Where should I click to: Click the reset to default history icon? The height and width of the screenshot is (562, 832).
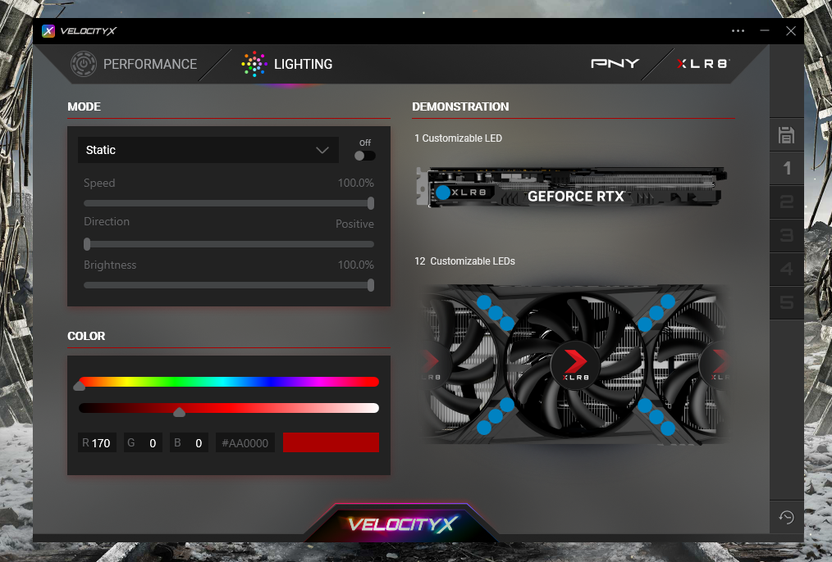coord(786,517)
